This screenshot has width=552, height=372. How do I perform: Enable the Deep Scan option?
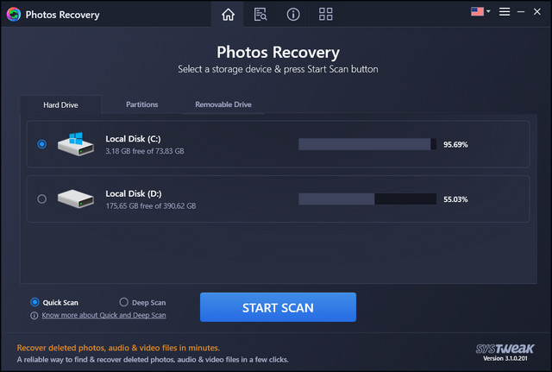(x=124, y=302)
